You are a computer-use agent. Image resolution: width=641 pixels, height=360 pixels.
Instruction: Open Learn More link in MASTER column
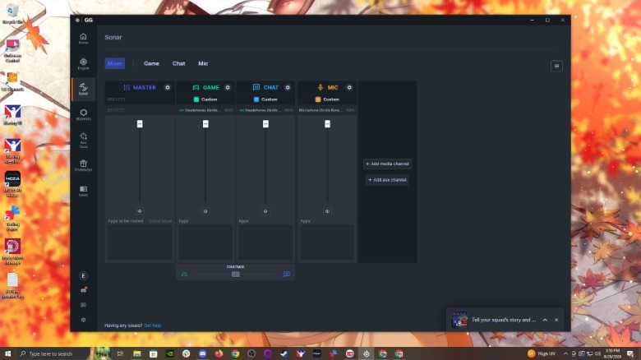click(x=160, y=221)
